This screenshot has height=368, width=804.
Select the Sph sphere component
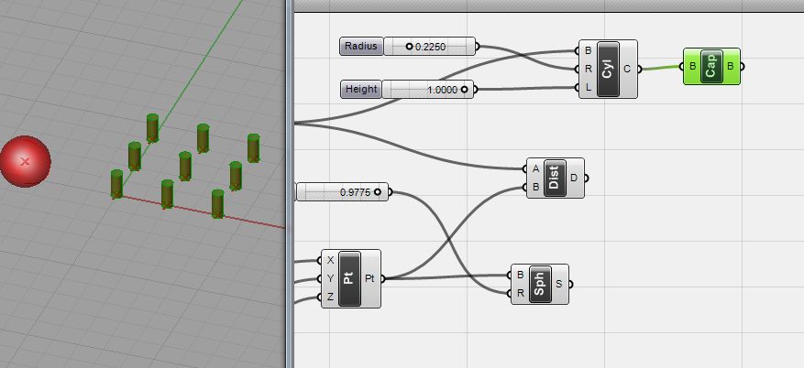(x=540, y=284)
